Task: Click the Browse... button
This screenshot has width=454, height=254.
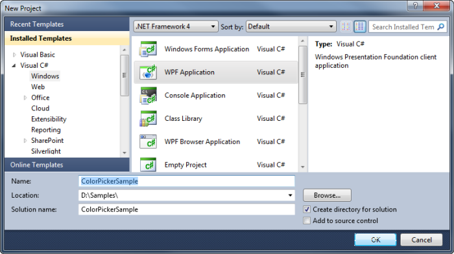Action: click(x=327, y=195)
